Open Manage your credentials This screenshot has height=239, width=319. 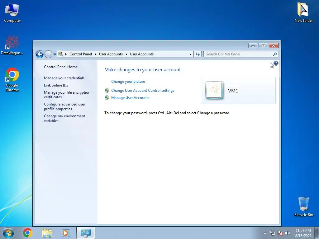tap(64, 78)
